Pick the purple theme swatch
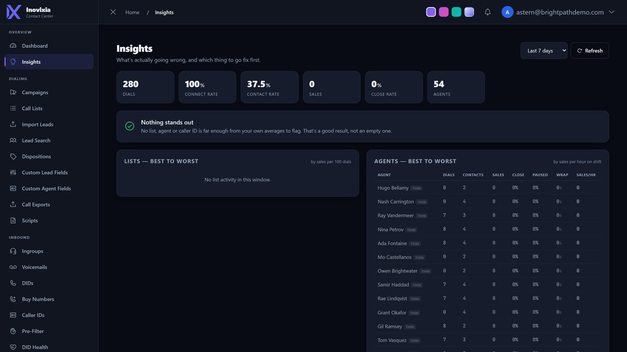Image resolution: width=627 pixels, height=352 pixels. [x=431, y=12]
